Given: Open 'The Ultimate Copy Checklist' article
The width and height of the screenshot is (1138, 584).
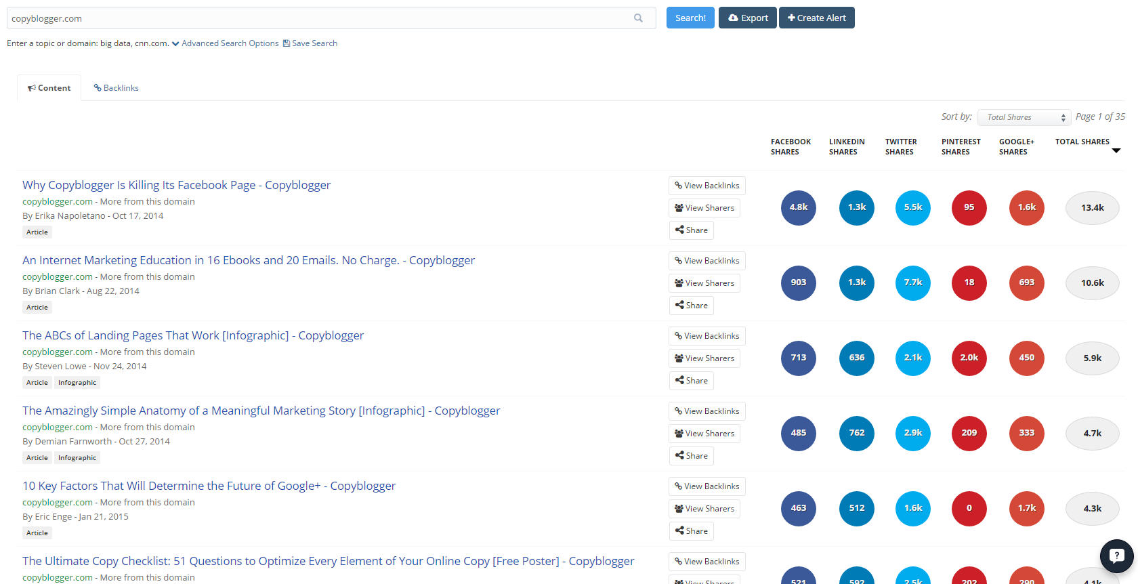Looking at the screenshot, I should tap(329, 561).
